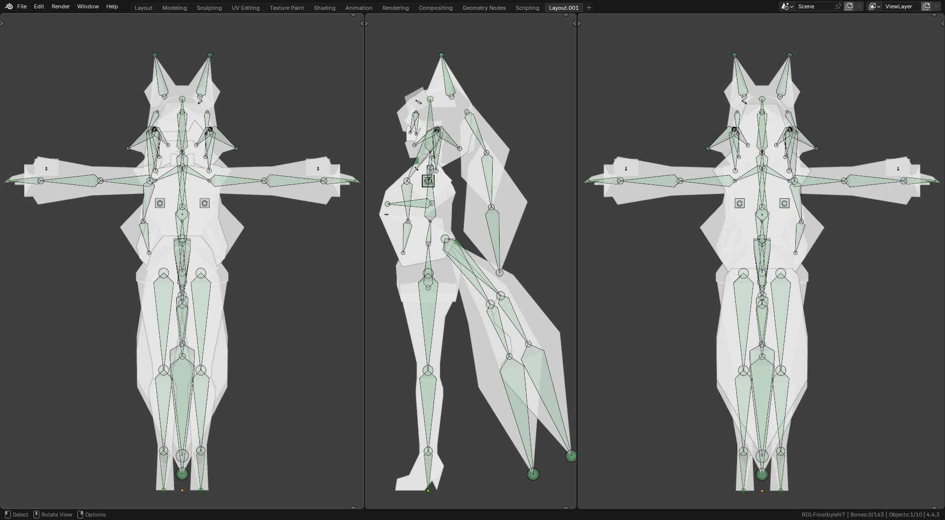Select the root bone circle in the left viewport
The height and width of the screenshot is (520, 945).
[x=182, y=473]
